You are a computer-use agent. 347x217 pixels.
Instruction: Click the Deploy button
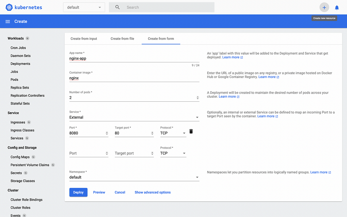(x=78, y=192)
